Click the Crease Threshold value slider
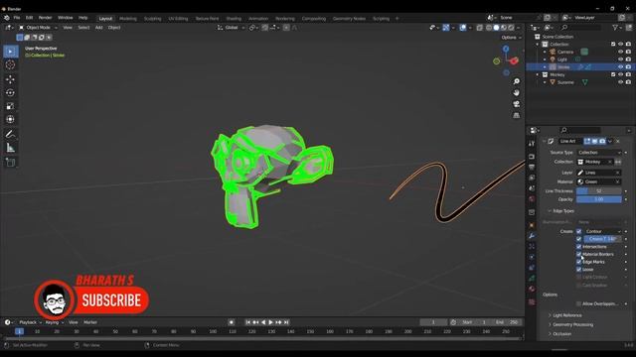Image resolution: width=636 pixels, height=357 pixels. (x=603, y=239)
